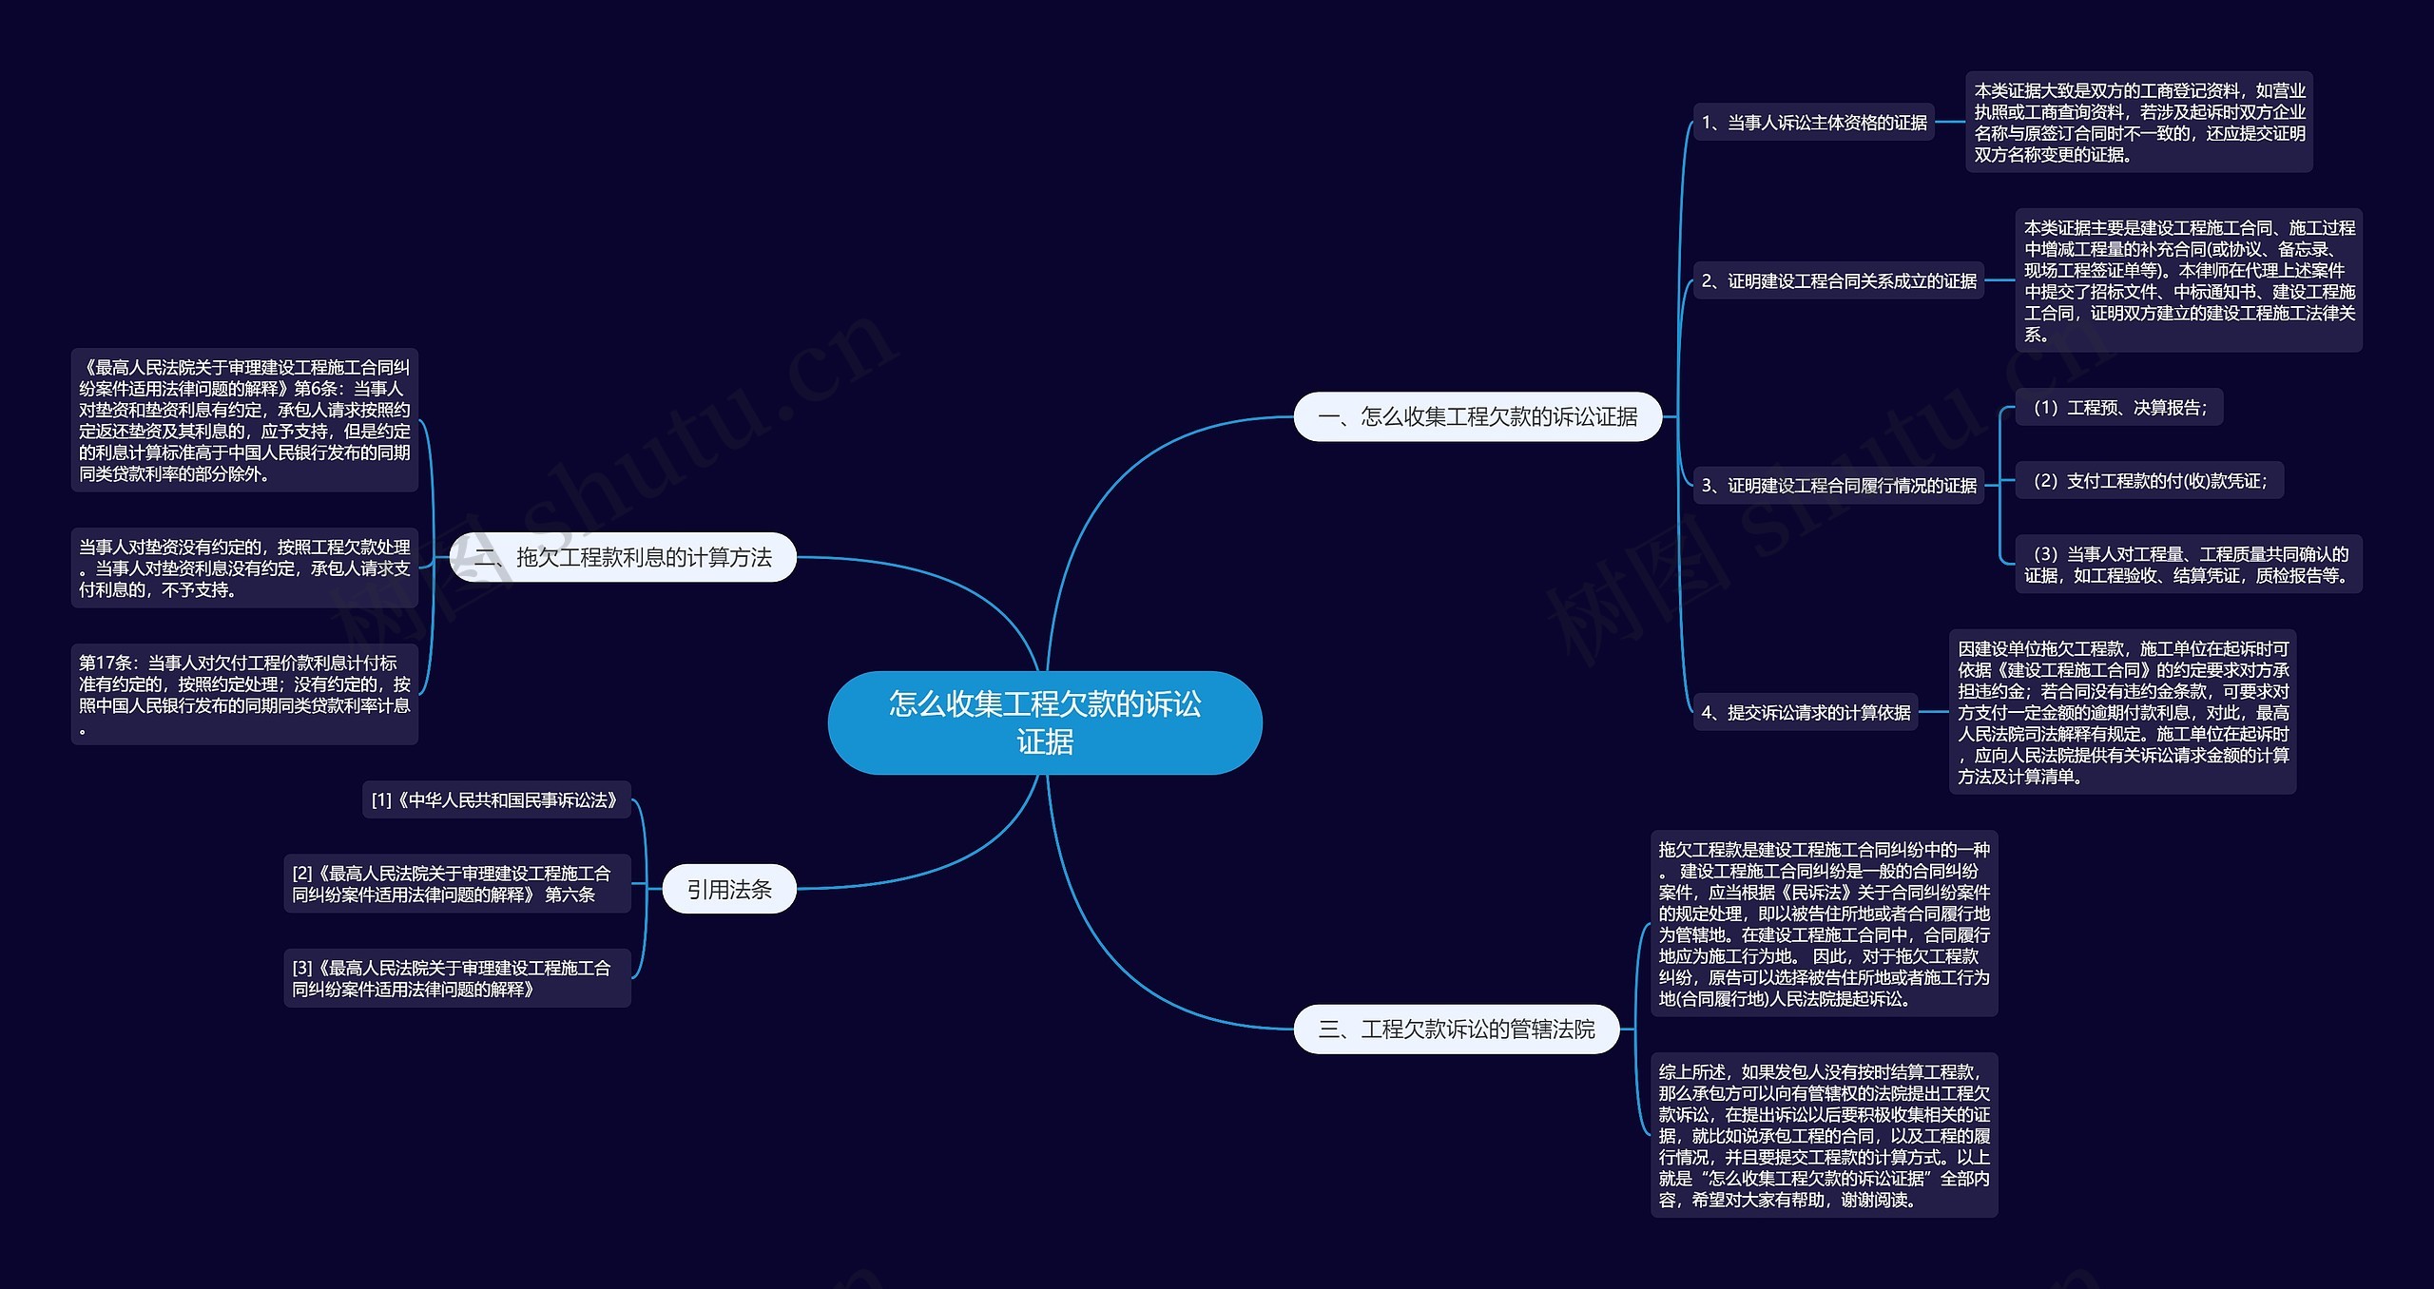
Task: Select reference [1]《中华人民共和国民事诉讼法》
Action: (x=495, y=800)
